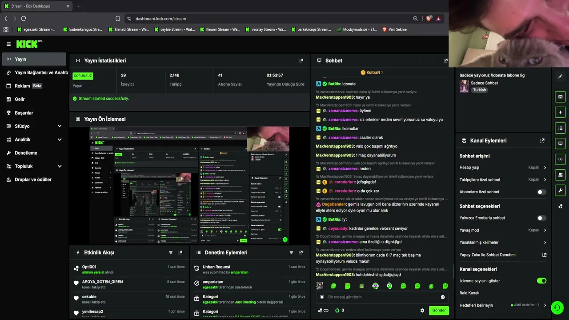Open Yeni Sekme bookmark
Screen dimensions: 569x320
pyautogui.click(x=394, y=29)
